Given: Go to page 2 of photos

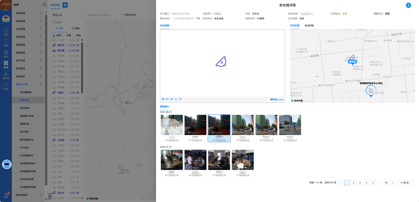Looking at the screenshot, I should (x=353, y=183).
